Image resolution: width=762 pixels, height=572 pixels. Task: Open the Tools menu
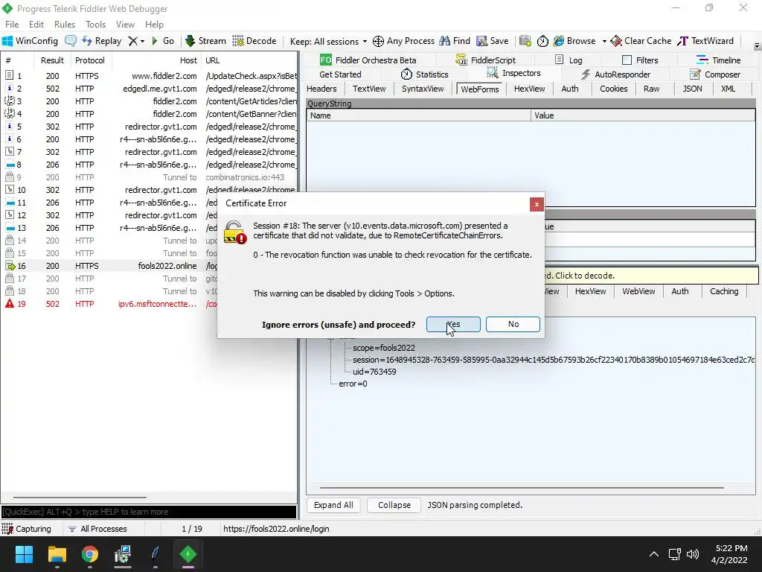pos(95,25)
